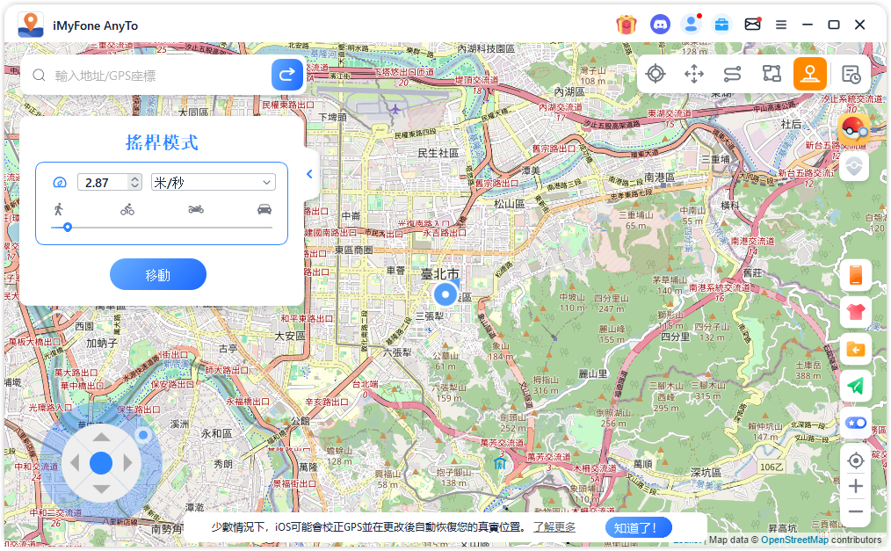Click the orange phone device icon
Image resolution: width=891 pixels, height=551 pixels.
pos(855,275)
